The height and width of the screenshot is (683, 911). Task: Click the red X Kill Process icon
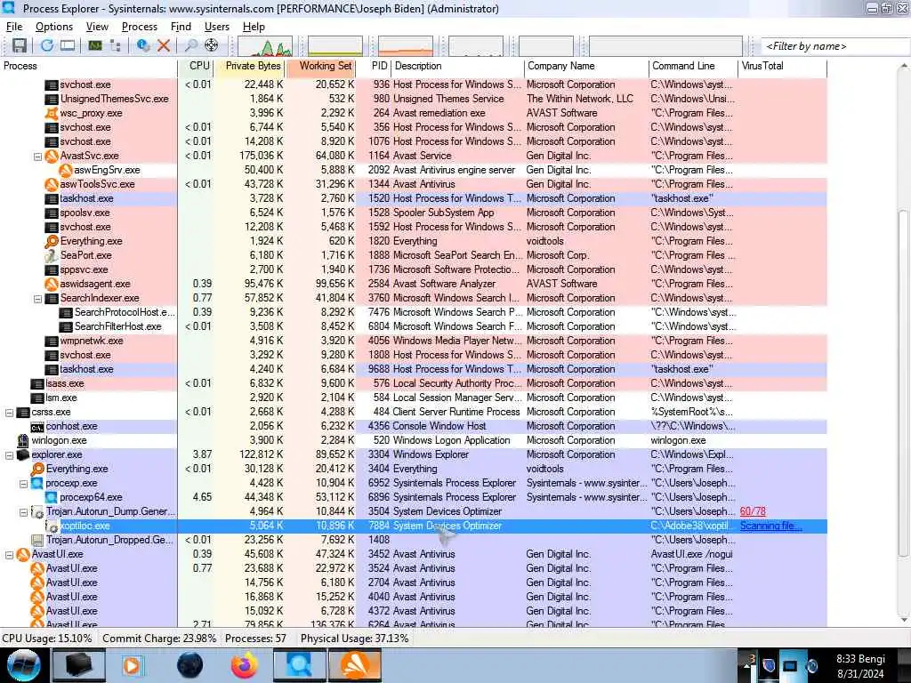click(164, 45)
